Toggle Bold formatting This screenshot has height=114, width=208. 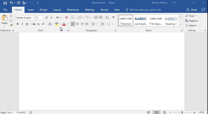tap(18, 24)
